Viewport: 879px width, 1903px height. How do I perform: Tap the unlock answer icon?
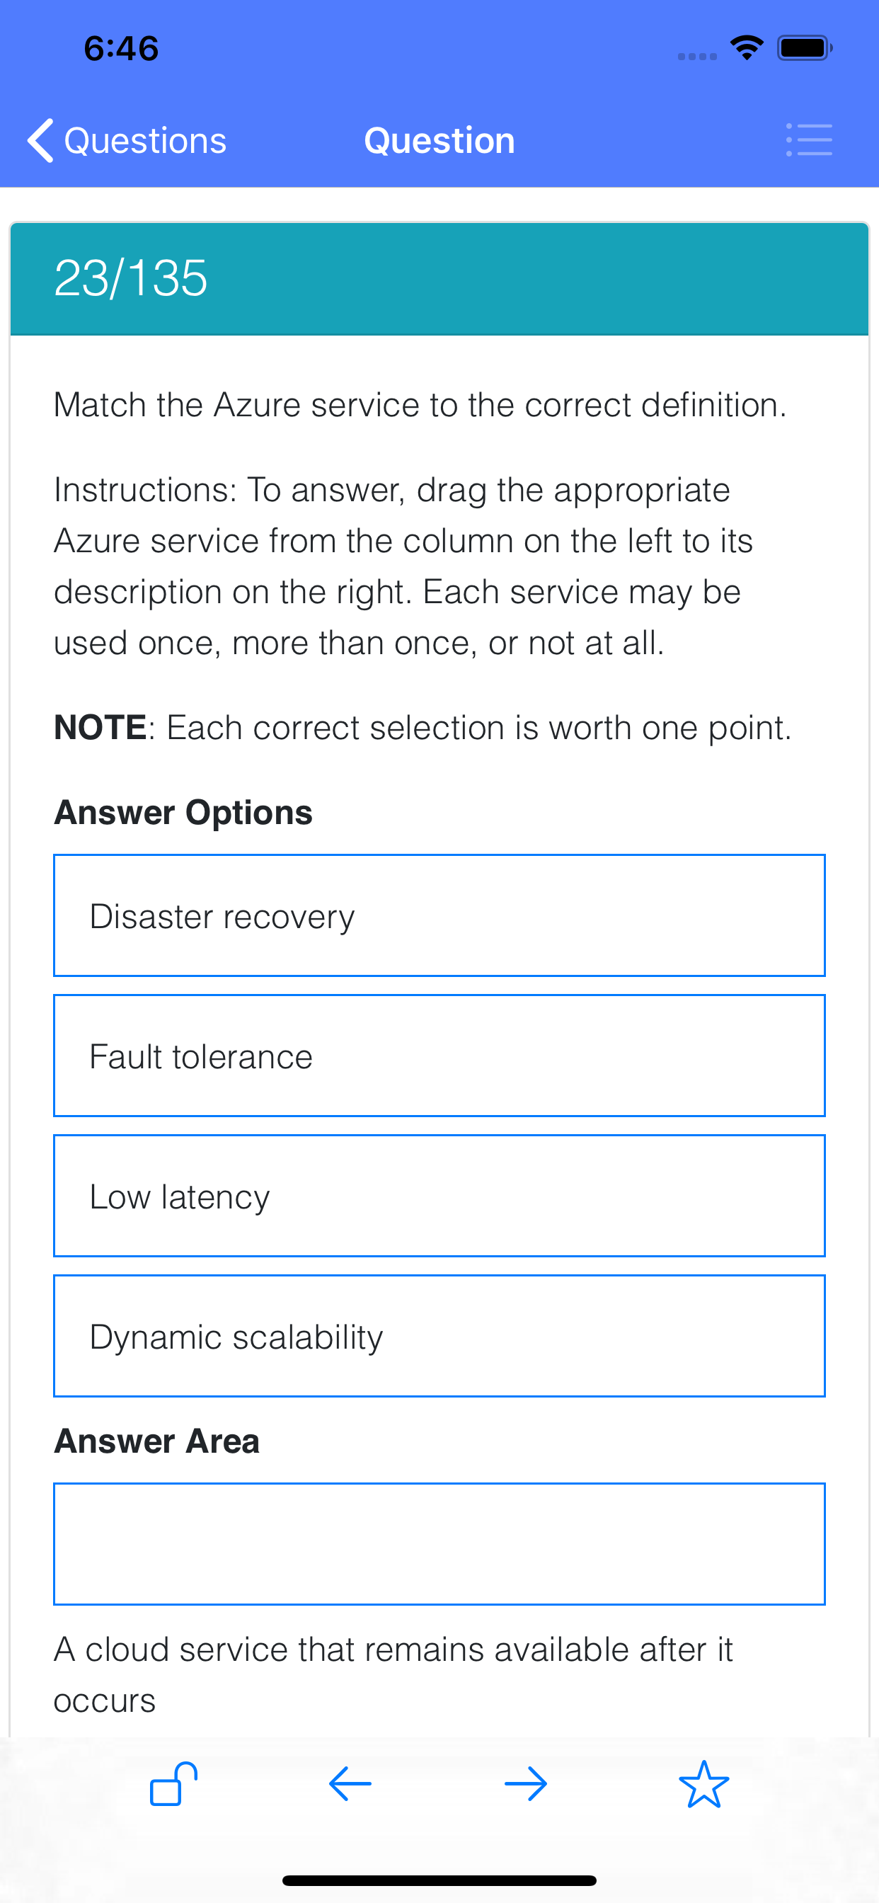[173, 1784]
